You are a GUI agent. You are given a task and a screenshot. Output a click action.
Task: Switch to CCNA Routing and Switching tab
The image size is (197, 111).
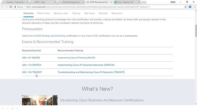(71, 2)
